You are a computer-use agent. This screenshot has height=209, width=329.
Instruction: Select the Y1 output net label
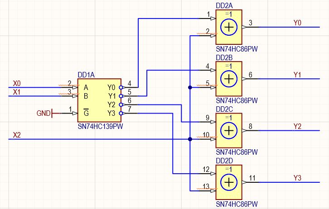[x=297, y=75]
